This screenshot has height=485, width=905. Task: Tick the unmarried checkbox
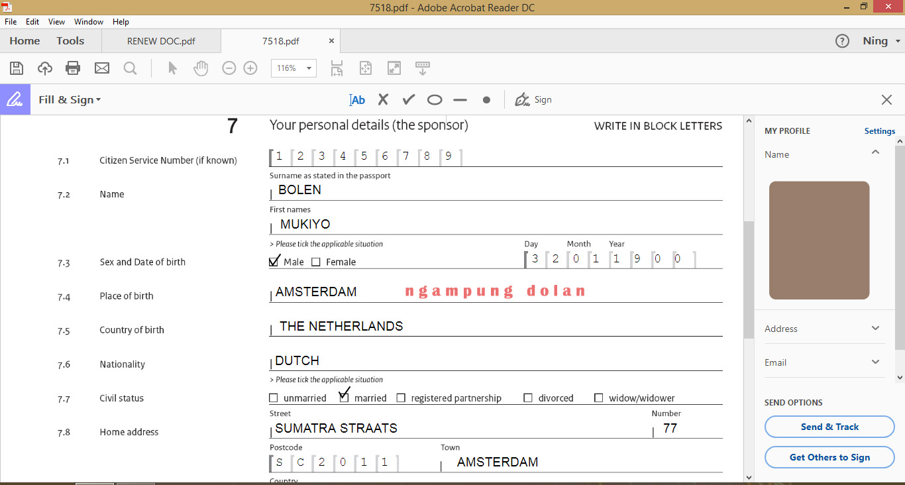point(274,398)
